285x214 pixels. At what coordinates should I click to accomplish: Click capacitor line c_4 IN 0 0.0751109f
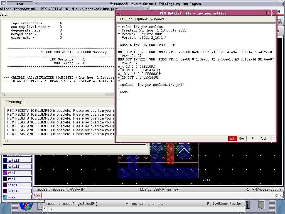pyautogui.click(x=136, y=67)
